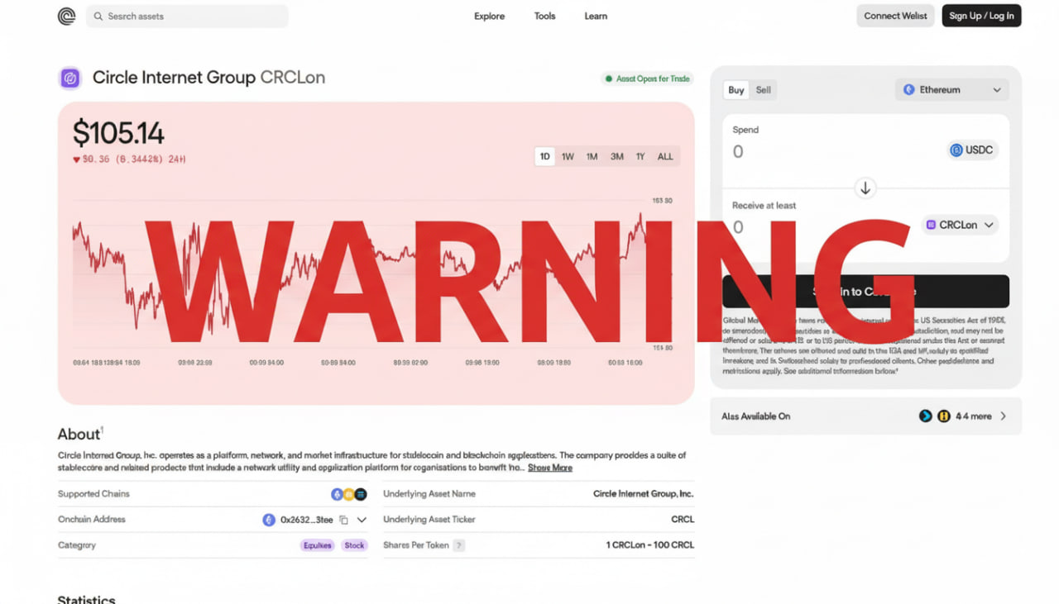Expand the onchain address chevron
1059x604 pixels.
click(x=362, y=520)
